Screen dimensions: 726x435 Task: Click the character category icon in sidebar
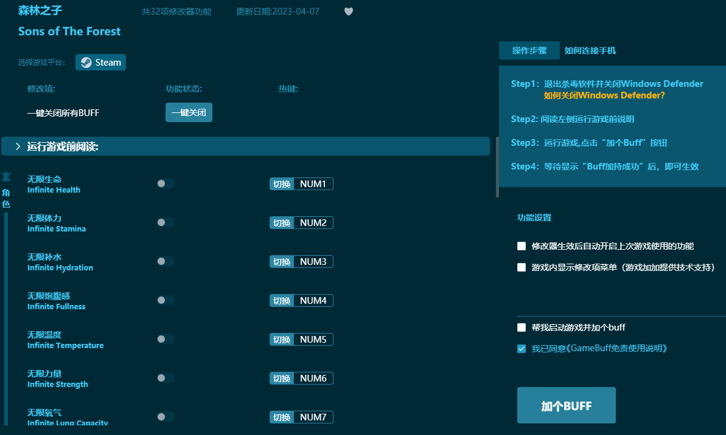point(6,177)
